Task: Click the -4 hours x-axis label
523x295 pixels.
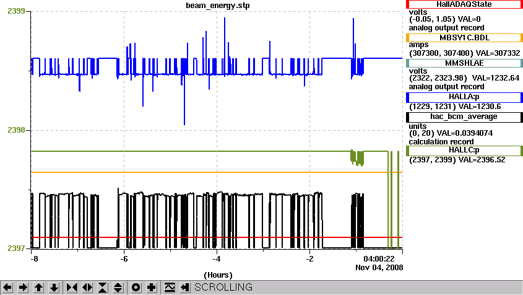Action: tap(217, 259)
